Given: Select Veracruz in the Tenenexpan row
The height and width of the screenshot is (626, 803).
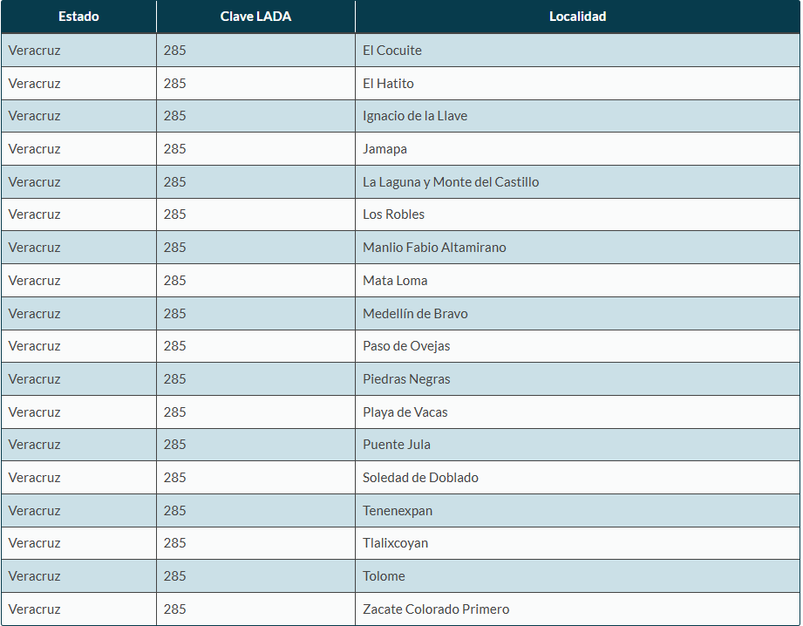Looking at the screenshot, I should click(78, 511).
